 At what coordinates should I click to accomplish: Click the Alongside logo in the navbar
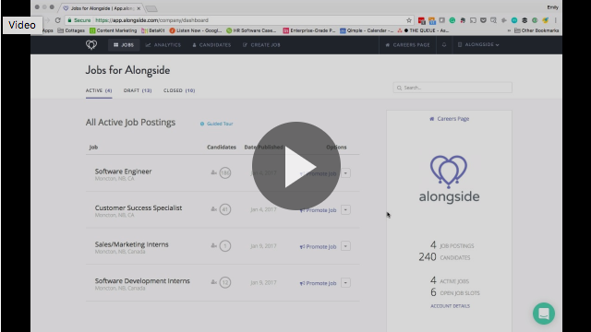[x=91, y=45]
